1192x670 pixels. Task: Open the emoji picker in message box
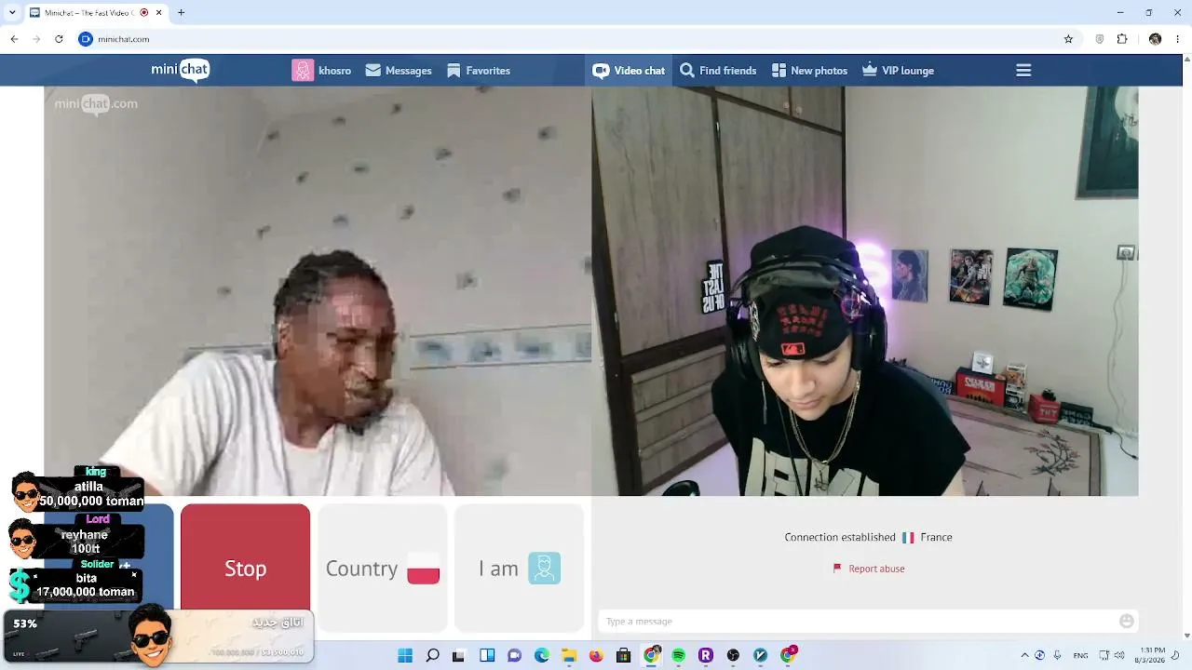pos(1127,622)
